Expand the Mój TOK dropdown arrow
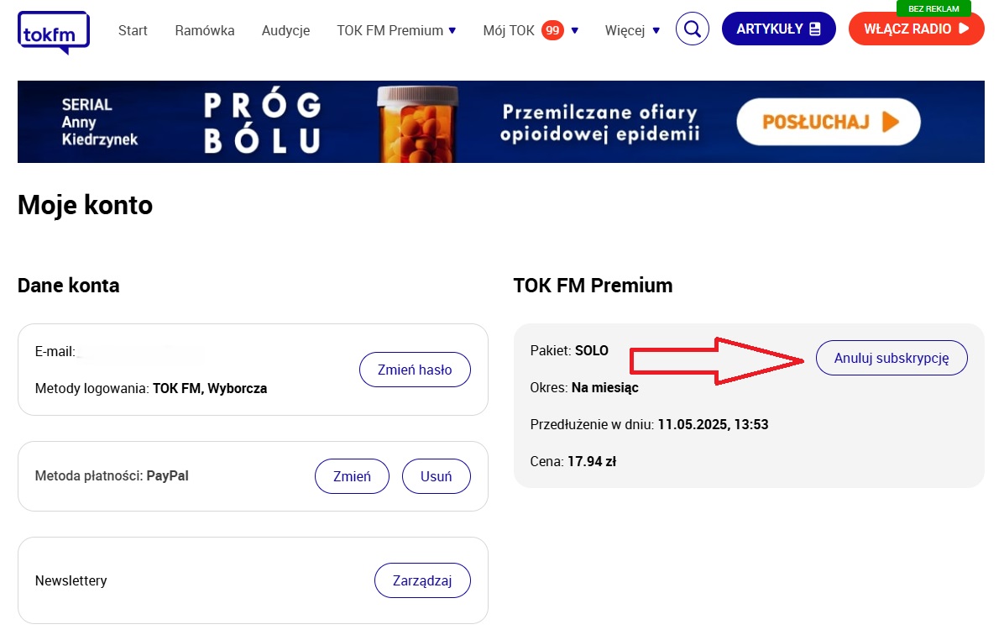The image size is (1004, 635). 575,31
